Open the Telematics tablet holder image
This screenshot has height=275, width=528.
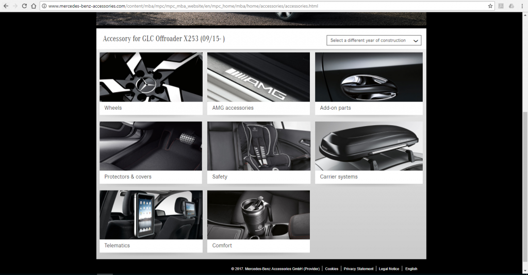[151, 215]
